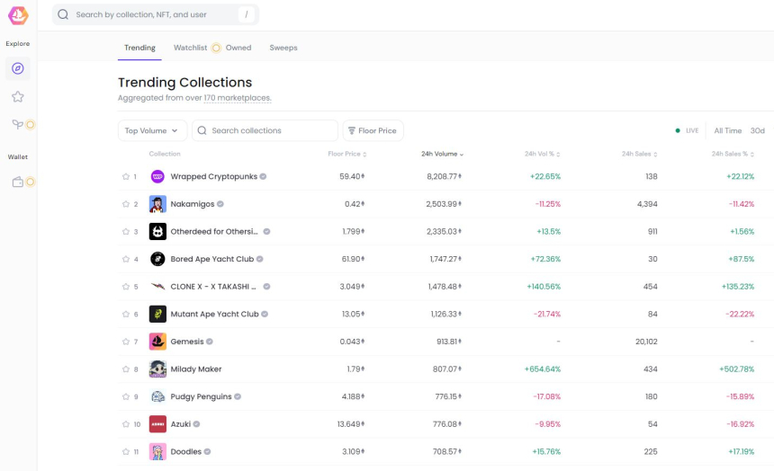Click the app logo in top-left corner
The width and height of the screenshot is (774, 471).
tap(18, 15)
